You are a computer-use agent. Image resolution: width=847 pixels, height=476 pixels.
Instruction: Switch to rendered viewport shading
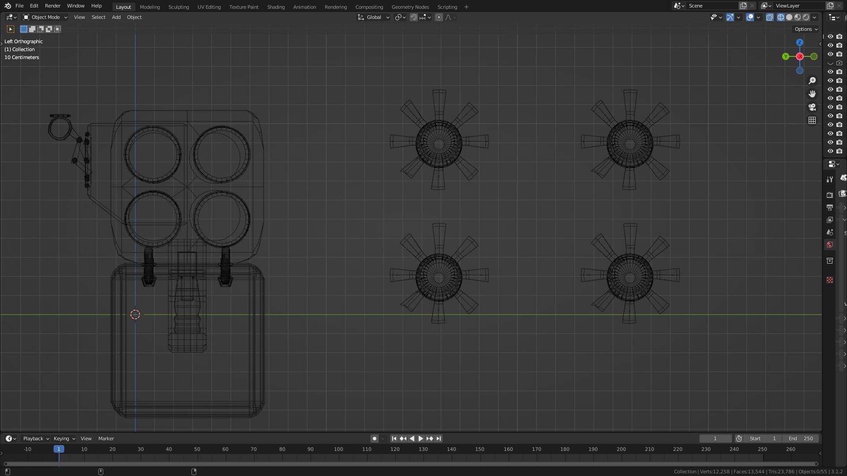[x=806, y=17]
